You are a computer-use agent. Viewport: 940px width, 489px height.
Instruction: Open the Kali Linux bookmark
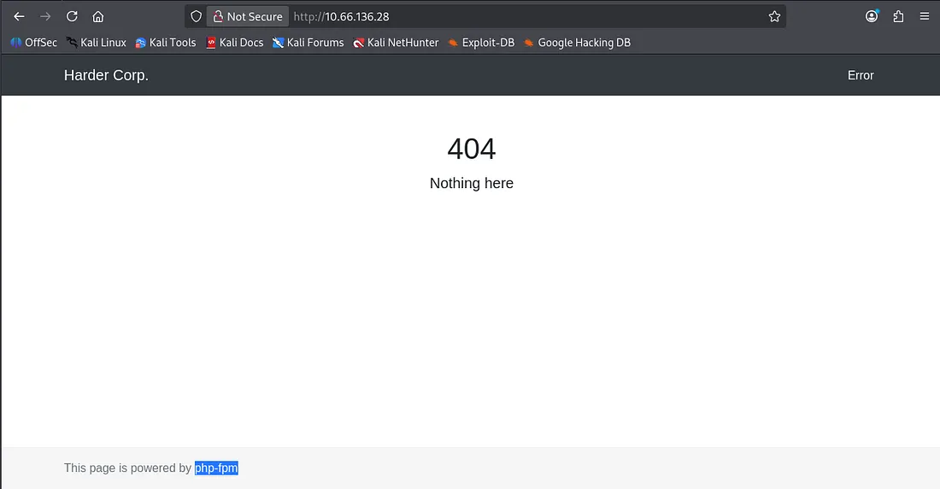pyautogui.click(x=96, y=43)
